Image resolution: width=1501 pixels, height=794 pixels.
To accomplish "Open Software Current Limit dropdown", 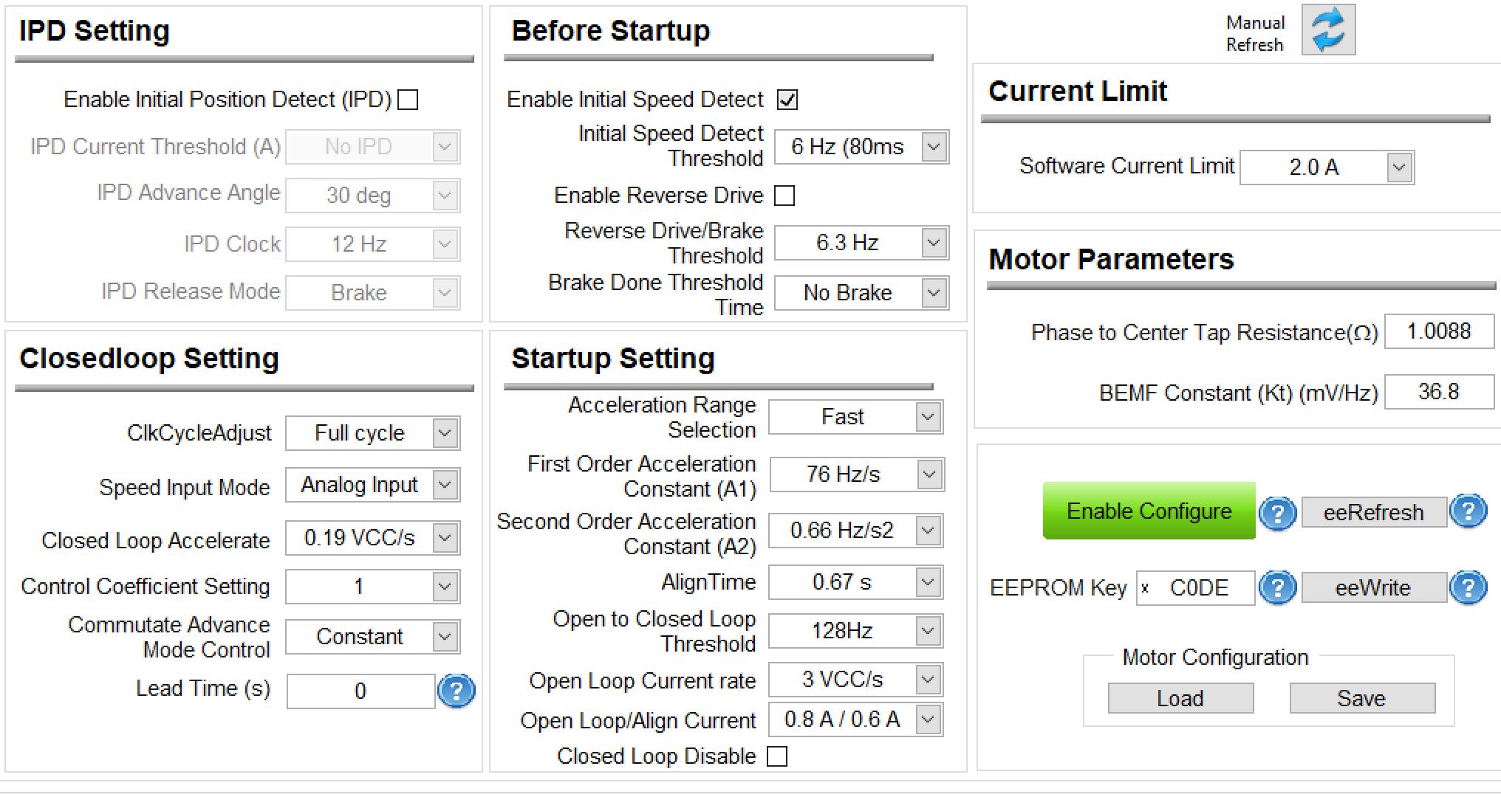I will click(x=1398, y=168).
